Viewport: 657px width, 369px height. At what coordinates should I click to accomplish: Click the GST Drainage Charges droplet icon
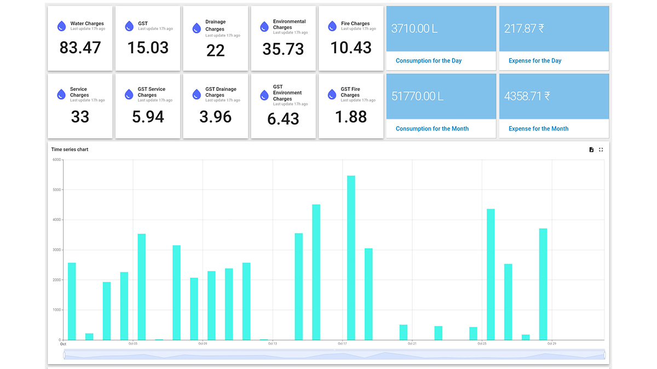197,94
